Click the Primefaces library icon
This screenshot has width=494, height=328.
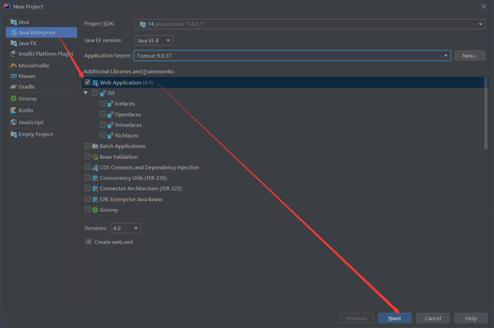[110, 125]
